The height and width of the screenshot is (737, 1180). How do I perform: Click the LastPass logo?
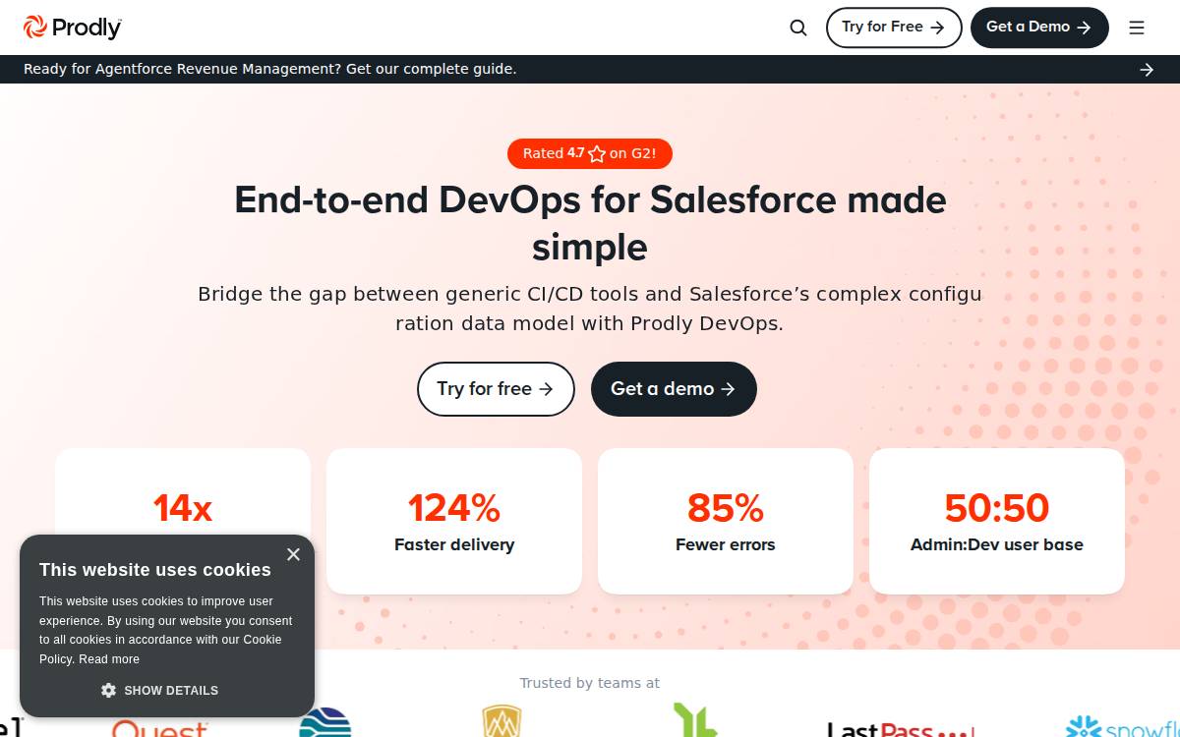coord(901,729)
